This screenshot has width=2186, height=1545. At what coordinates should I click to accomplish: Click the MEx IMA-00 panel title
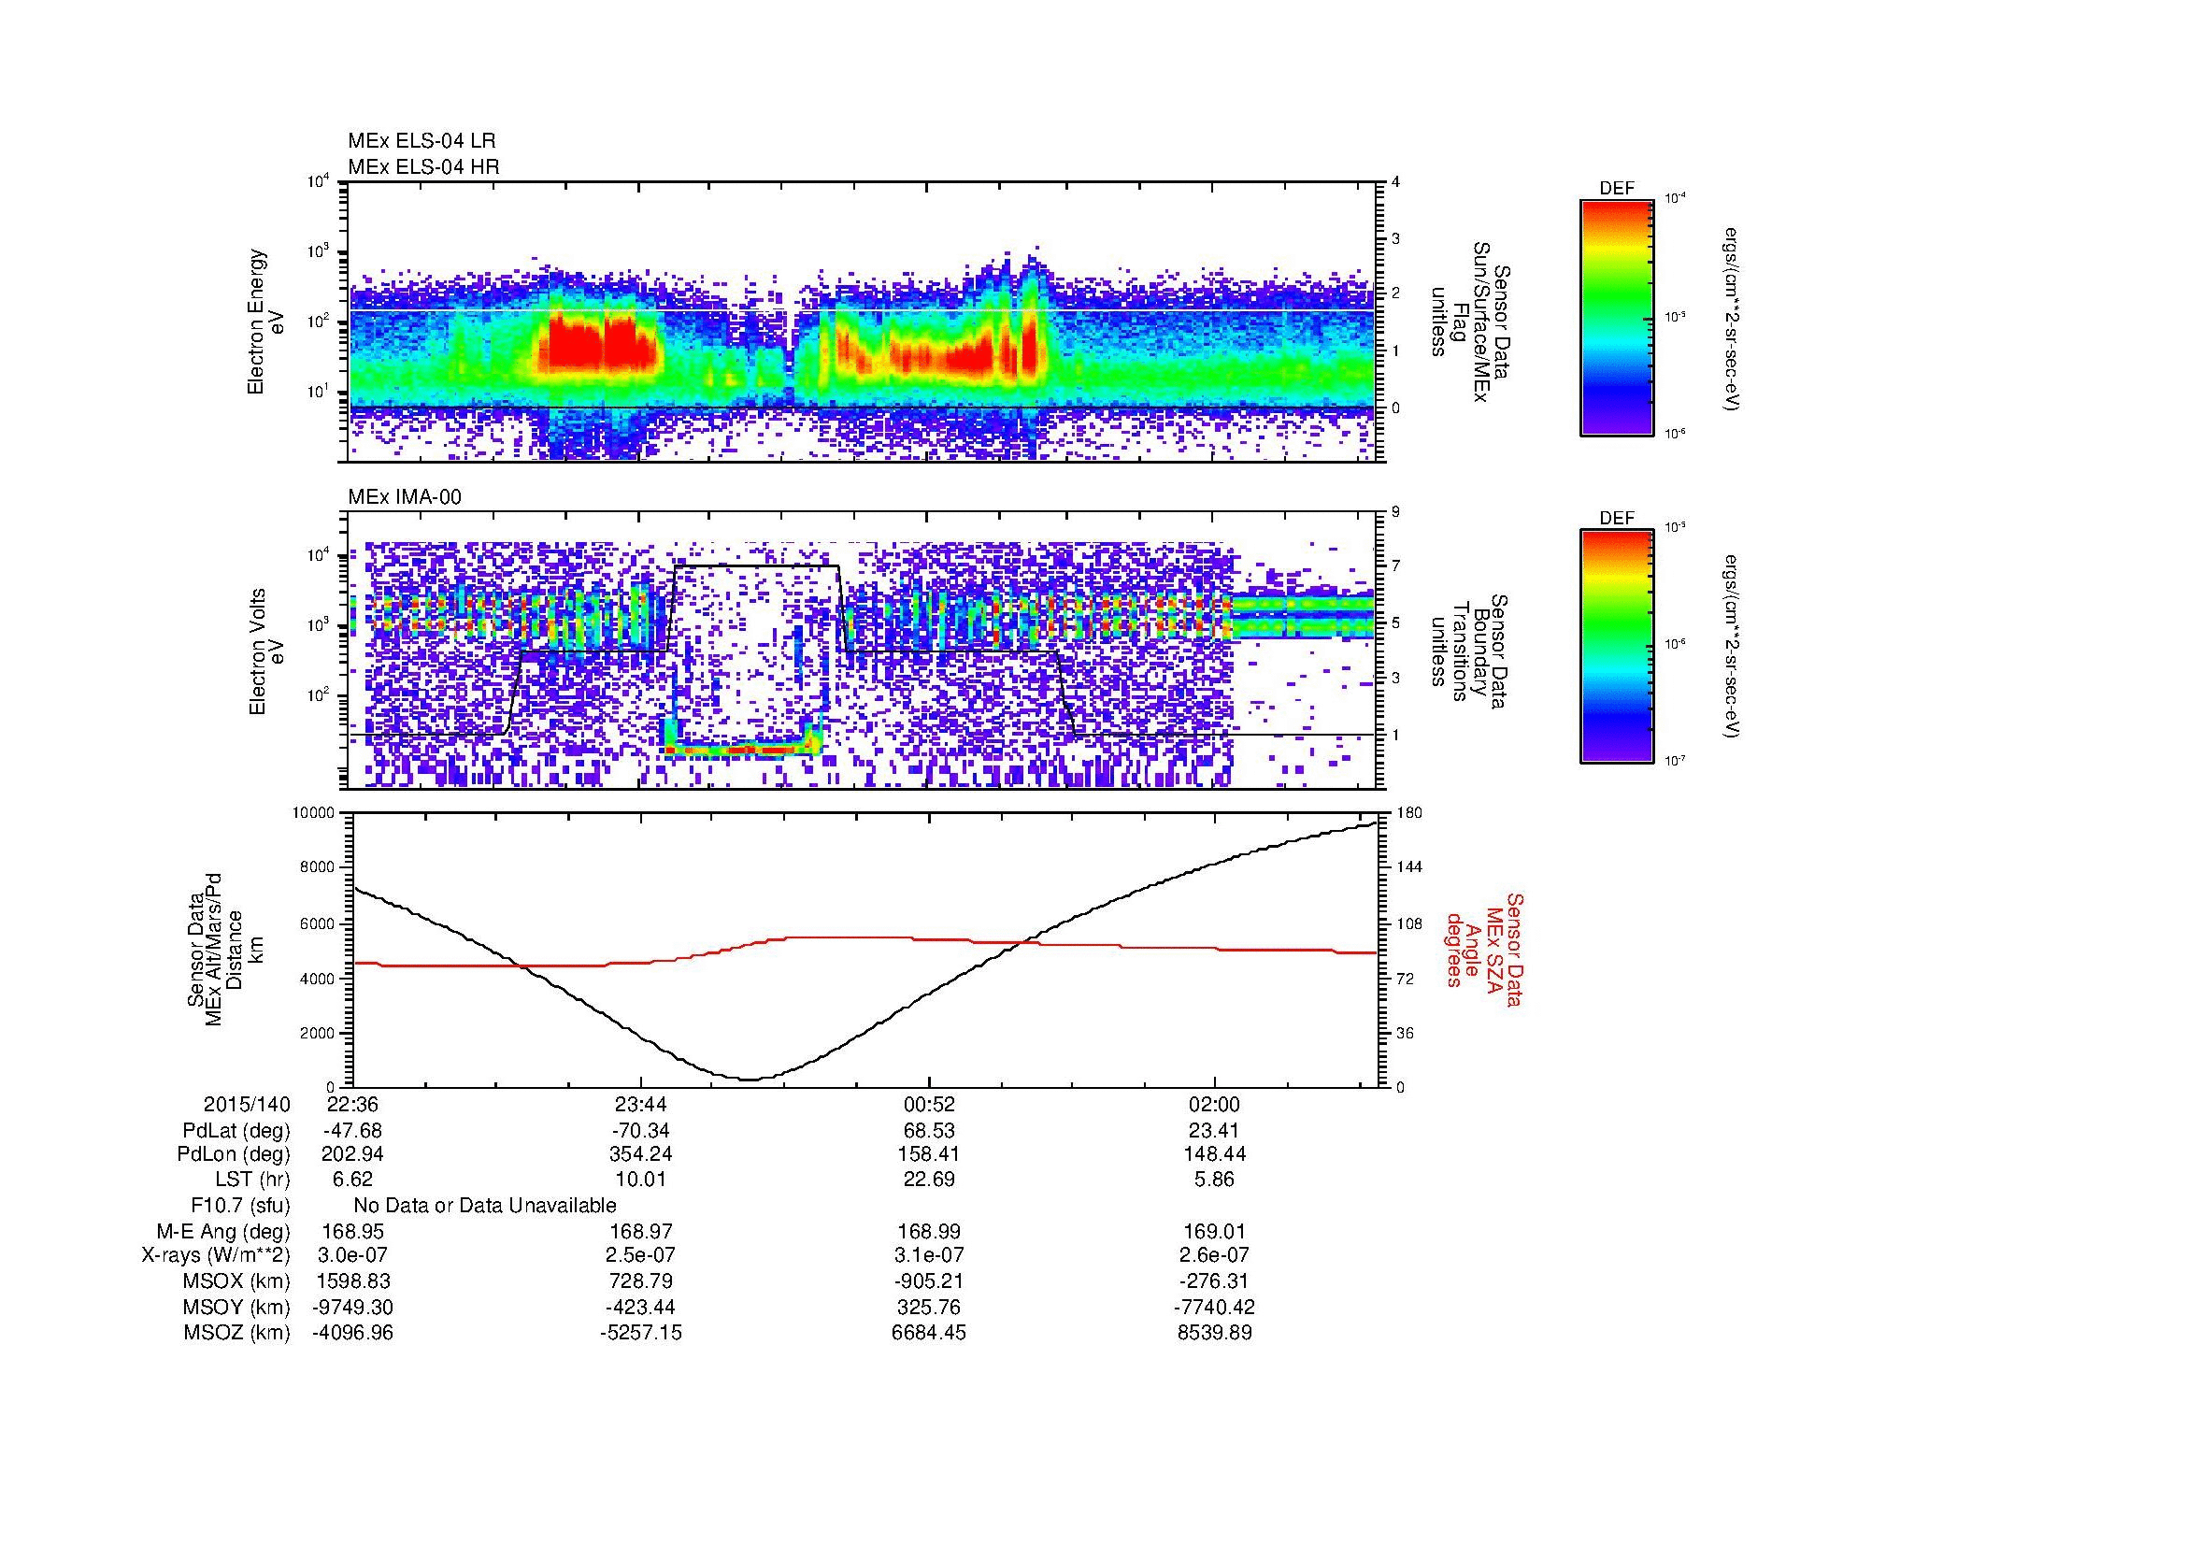[x=405, y=497]
